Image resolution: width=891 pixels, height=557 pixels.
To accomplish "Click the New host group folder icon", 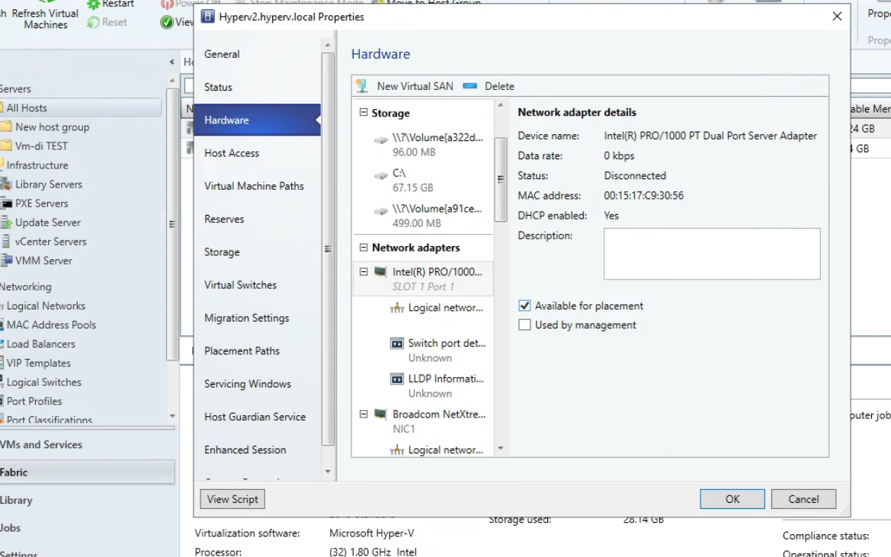I will pyautogui.click(x=6, y=126).
